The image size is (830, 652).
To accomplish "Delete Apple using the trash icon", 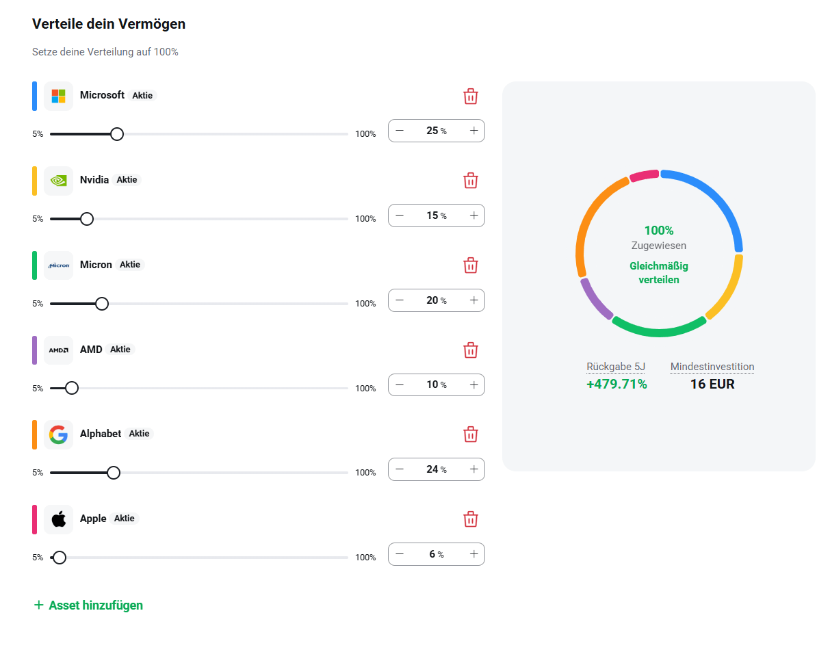I will click(471, 519).
